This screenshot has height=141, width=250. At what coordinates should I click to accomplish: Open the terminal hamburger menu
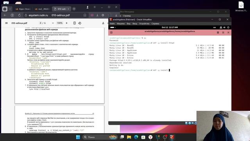coord(223,33)
